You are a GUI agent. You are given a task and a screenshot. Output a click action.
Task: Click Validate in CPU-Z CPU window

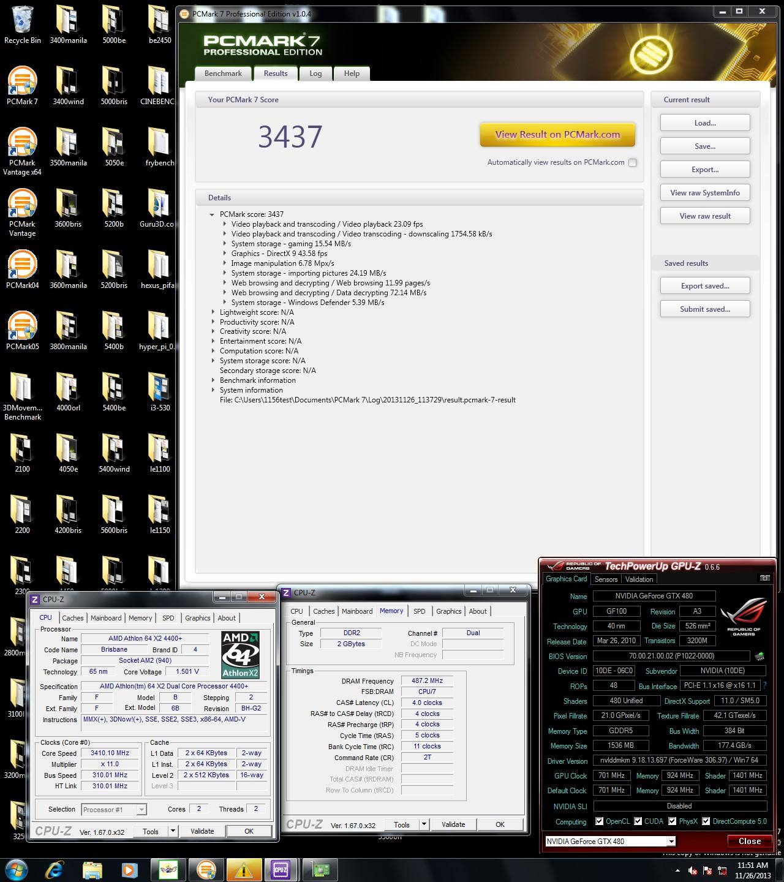click(x=202, y=831)
